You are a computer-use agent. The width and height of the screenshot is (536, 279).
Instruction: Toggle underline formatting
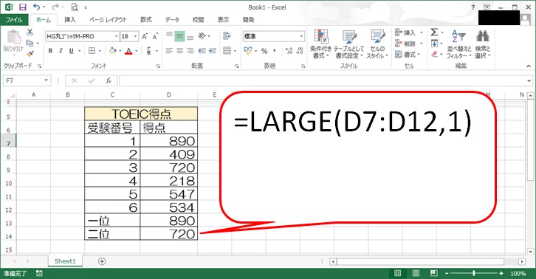pos(71,51)
